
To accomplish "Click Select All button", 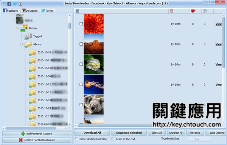I will (x=157, y=133).
